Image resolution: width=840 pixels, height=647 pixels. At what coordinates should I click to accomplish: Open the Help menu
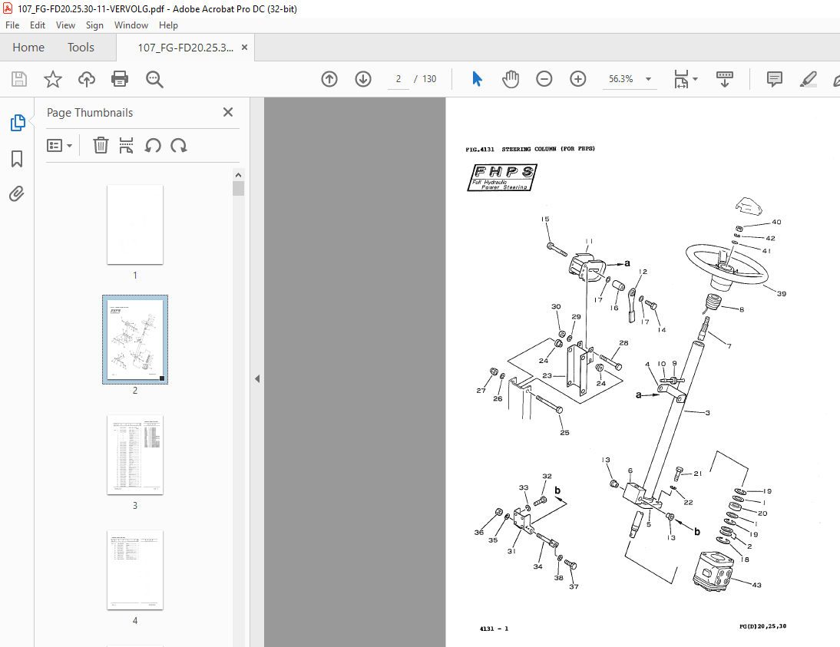(168, 25)
